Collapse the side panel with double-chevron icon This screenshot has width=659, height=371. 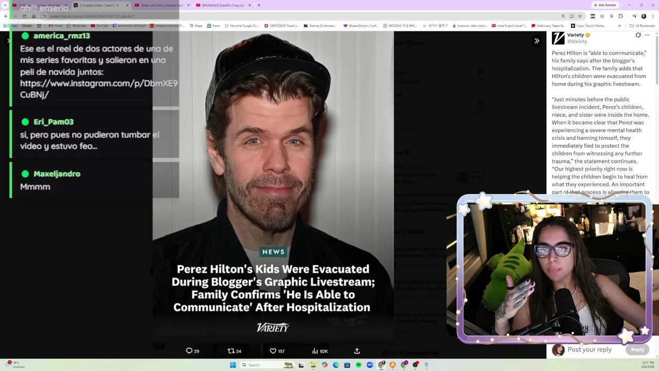click(x=536, y=41)
